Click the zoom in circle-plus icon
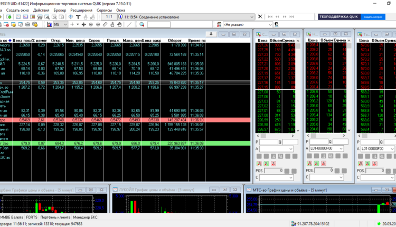This screenshot has width=396, height=227. [91, 24]
